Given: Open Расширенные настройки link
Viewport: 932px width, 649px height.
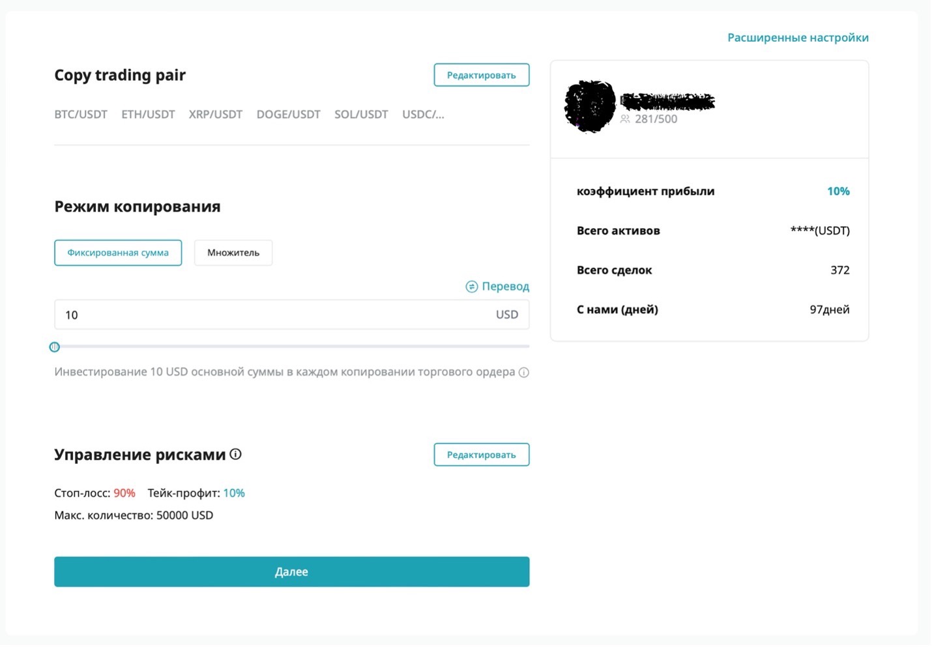Looking at the screenshot, I should coord(798,38).
